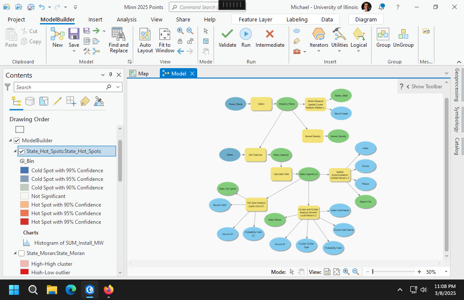Screen dimensions: 464x300
Task: Toggle the ModelBuilder group layer checkbox
Action: tap(17, 141)
